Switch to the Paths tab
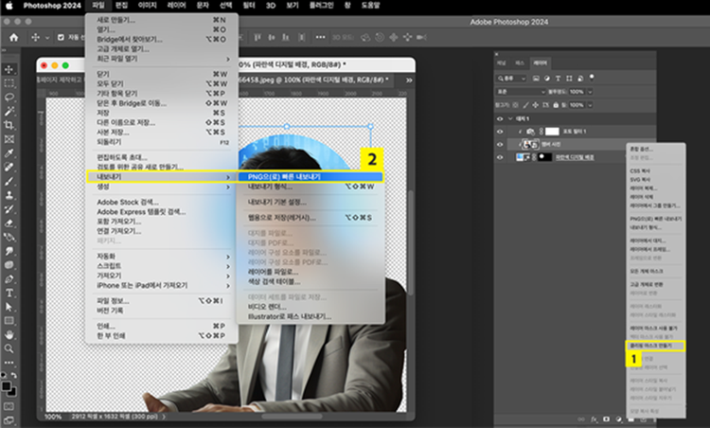Image resolution: width=710 pixels, height=428 pixels. 520,62
